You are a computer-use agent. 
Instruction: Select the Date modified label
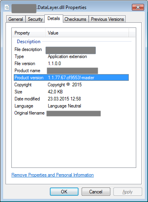tap(27, 99)
